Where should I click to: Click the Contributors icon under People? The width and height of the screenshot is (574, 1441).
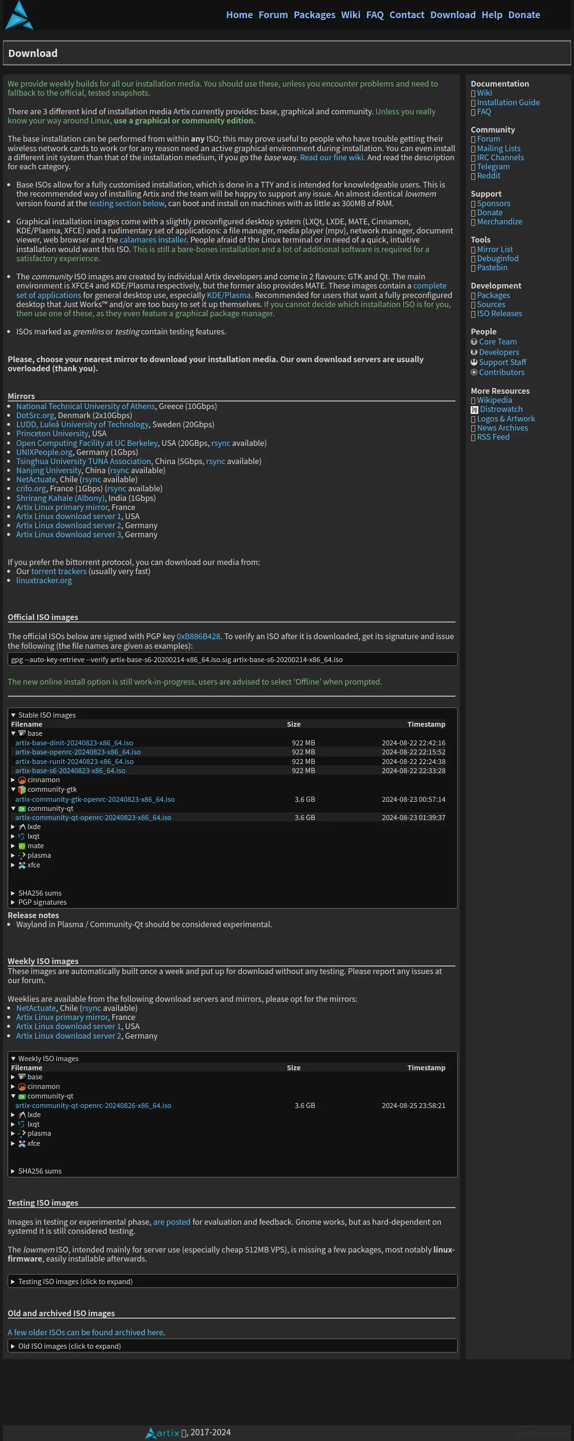coord(474,372)
